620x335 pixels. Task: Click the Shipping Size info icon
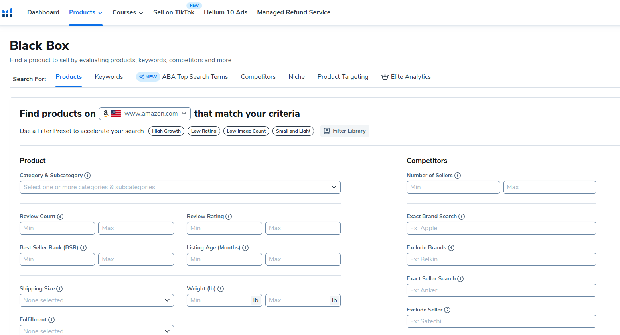pyautogui.click(x=59, y=289)
